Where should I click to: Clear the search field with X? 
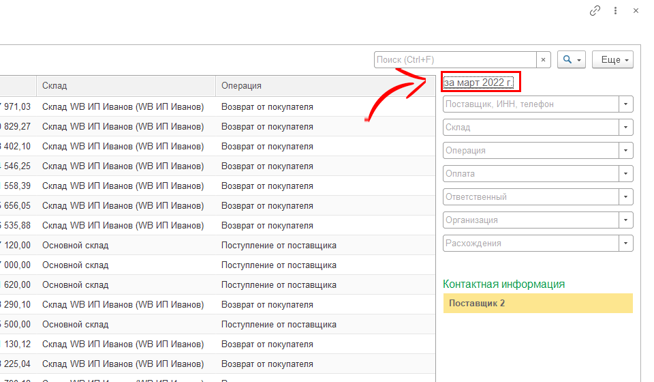(543, 60)
